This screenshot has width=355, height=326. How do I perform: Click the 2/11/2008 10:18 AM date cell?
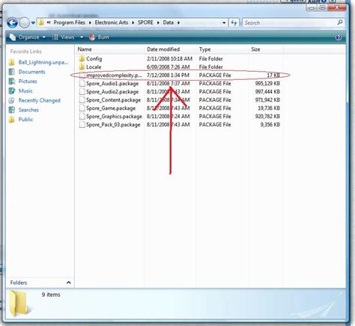pyautogui.click(x=169, y=59)
